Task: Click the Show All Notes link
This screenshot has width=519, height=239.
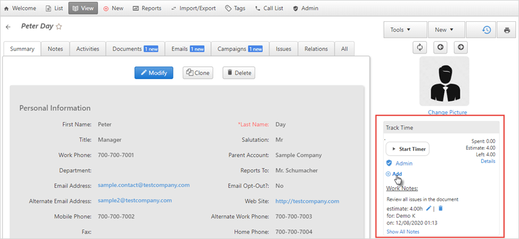Action: [x=403, y=232]
